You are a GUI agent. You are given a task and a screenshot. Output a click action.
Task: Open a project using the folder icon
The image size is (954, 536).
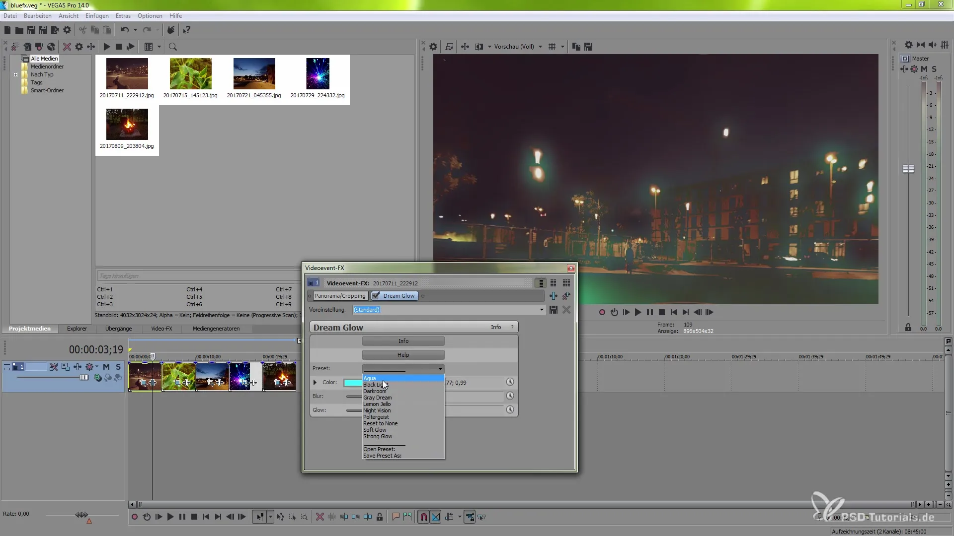coord(19,30)
